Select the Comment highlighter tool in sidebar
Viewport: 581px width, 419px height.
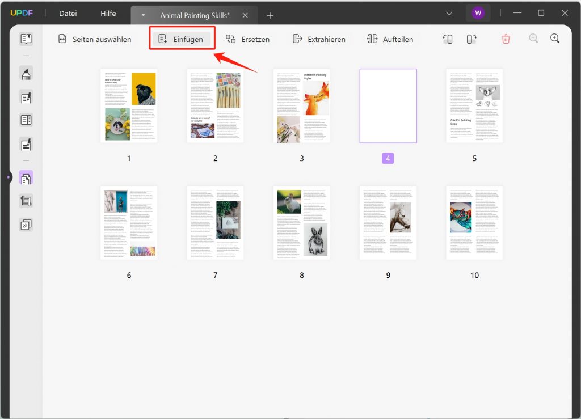26,74
